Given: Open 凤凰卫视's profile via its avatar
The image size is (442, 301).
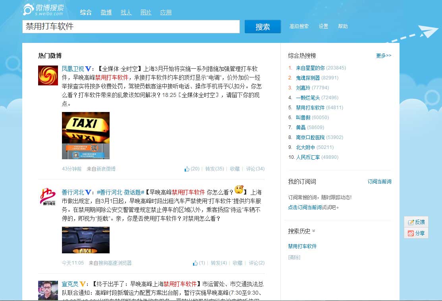Looking at the screenshot, I should (48, 75).
